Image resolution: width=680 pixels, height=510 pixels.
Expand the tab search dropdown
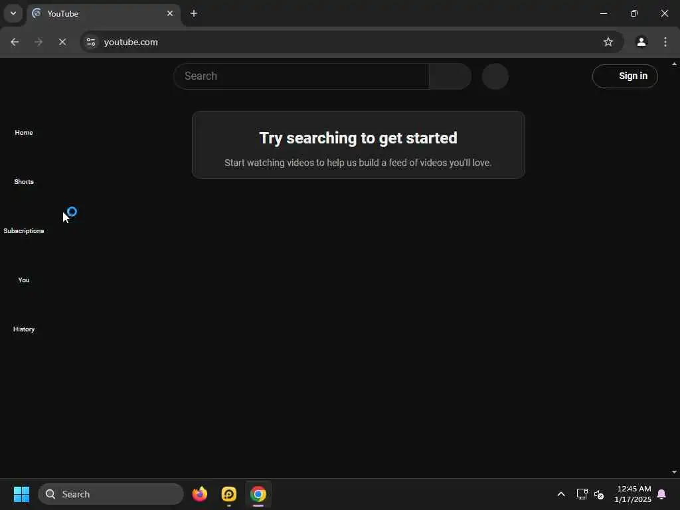(x=13, y=13)
